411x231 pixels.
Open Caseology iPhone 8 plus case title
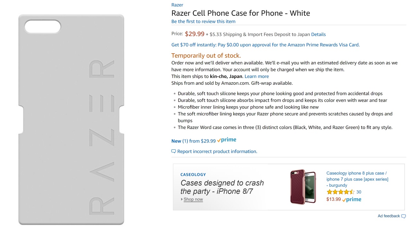coord(357,179)
